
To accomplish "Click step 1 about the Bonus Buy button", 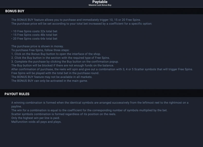I will point(56,54).
